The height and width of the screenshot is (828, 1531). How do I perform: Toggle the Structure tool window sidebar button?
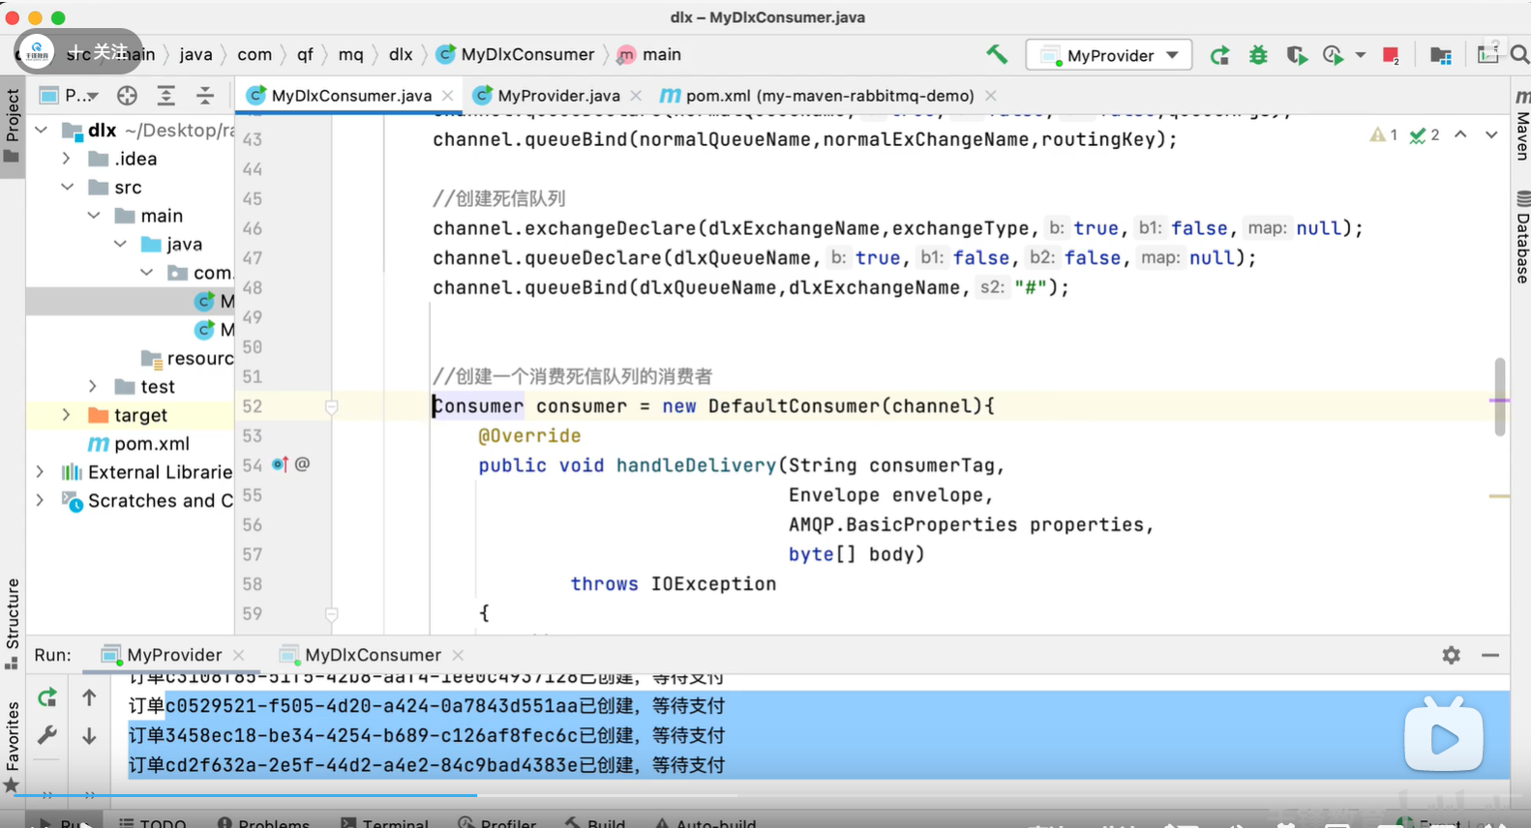(13, 623)
